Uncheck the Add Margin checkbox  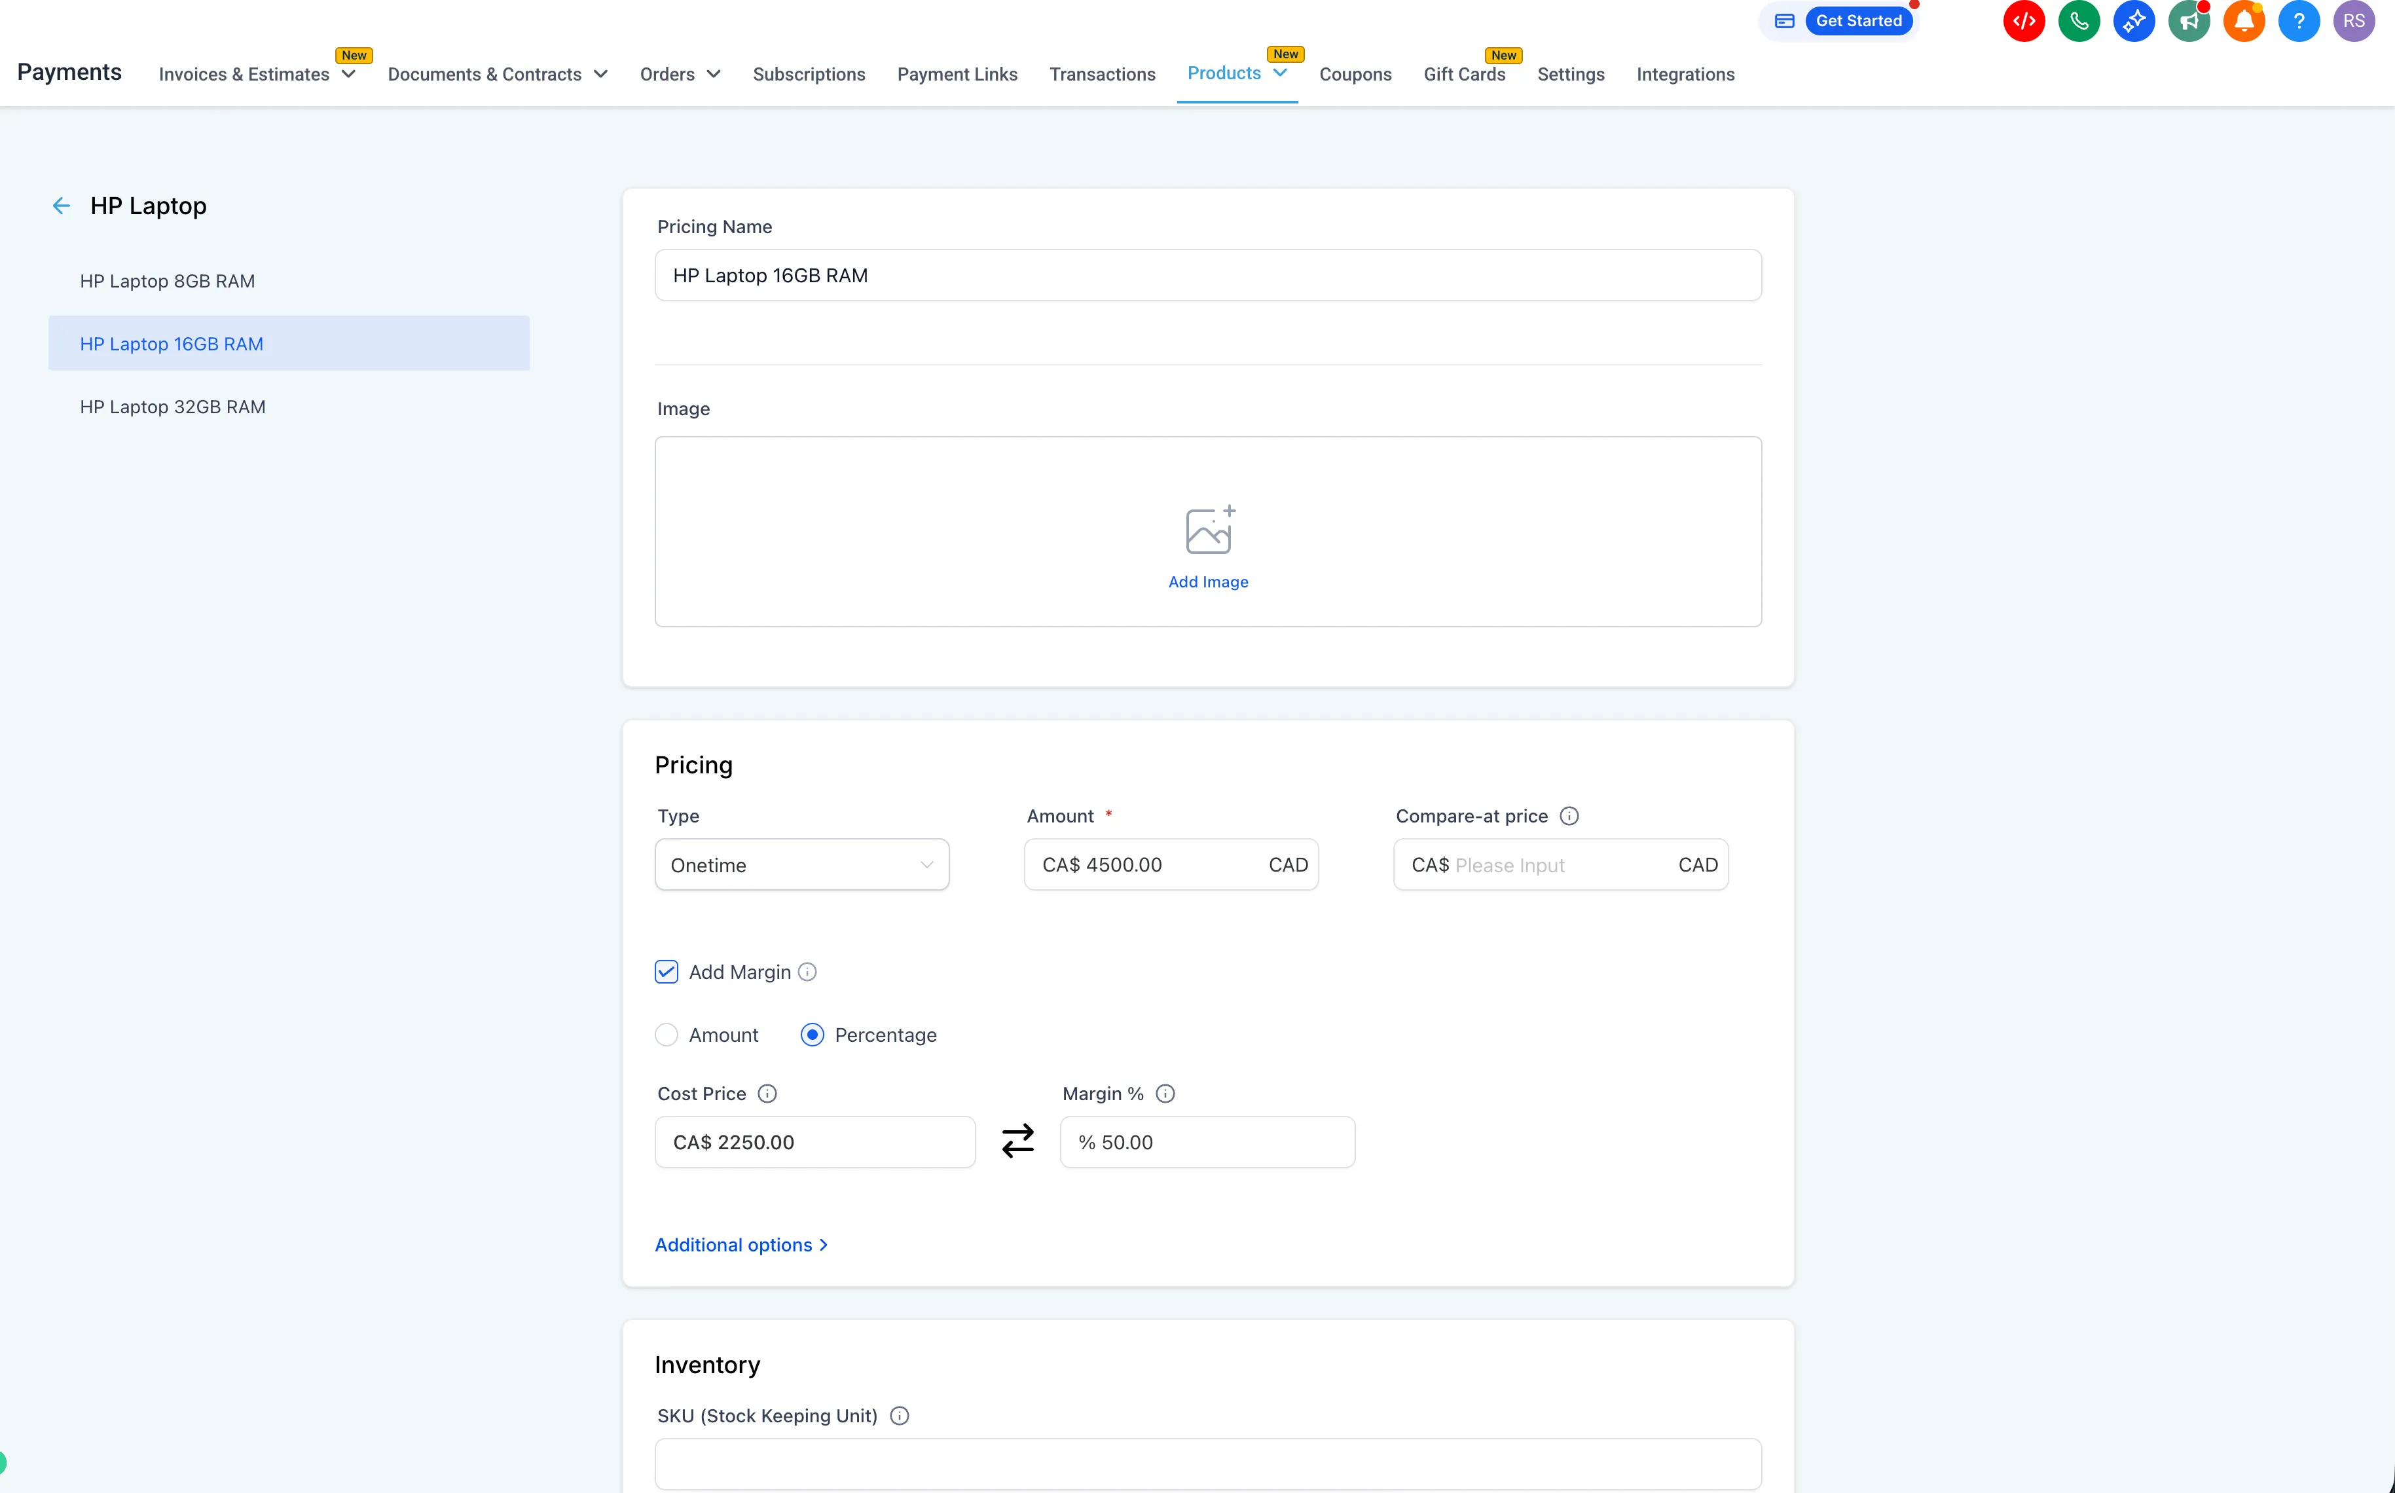(x=667, y=972)
